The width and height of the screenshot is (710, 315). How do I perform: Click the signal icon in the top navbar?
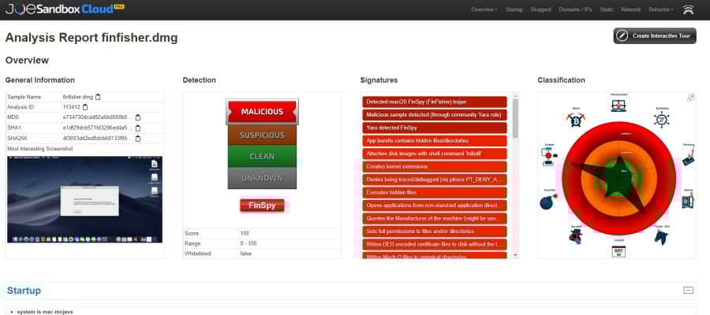tap(688, 9)
